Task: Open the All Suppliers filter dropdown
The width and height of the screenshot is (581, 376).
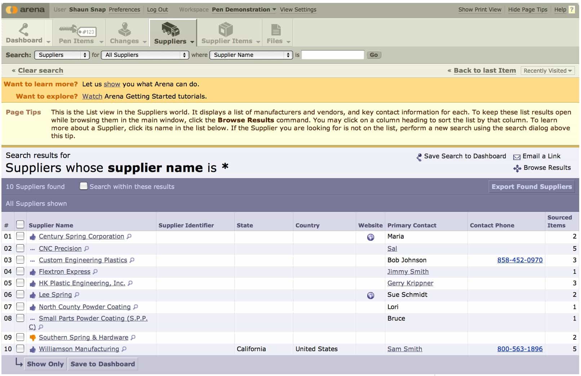Action: (x=145, y=55)
